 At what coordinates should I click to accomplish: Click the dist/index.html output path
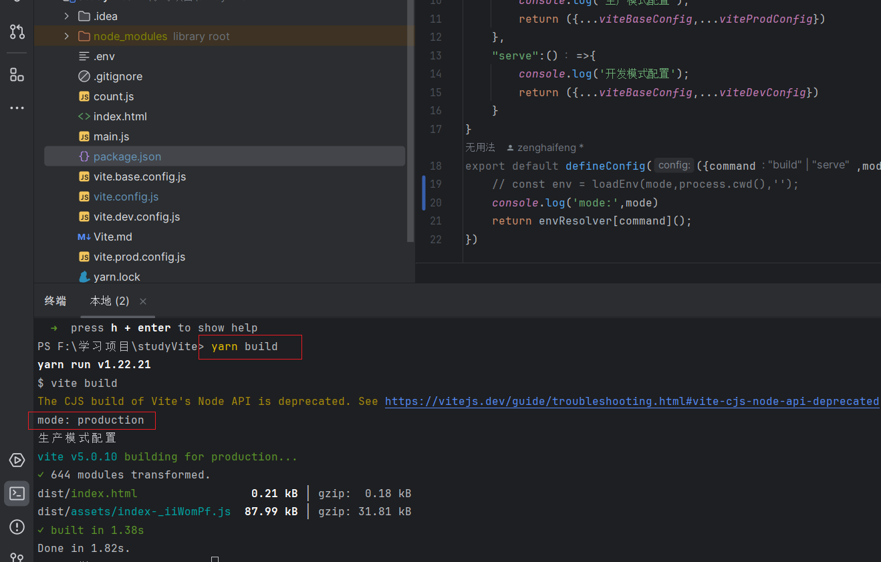pos(88,493)
